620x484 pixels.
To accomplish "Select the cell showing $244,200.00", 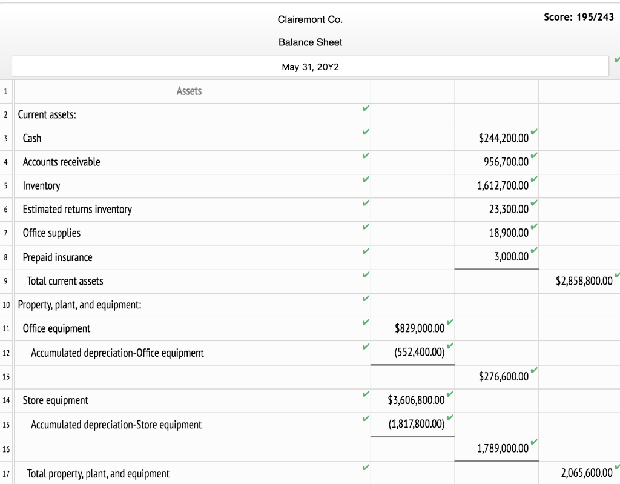I will [x=496, y=138].
